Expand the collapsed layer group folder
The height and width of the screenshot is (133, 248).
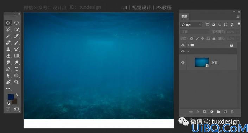(x=188, y=45)
